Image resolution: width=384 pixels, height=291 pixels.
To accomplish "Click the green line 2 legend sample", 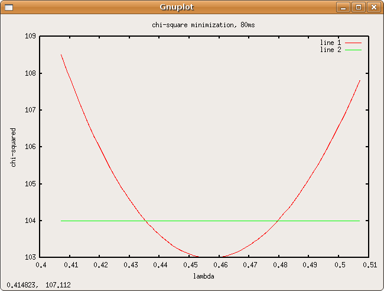I will tap(353, 50).
